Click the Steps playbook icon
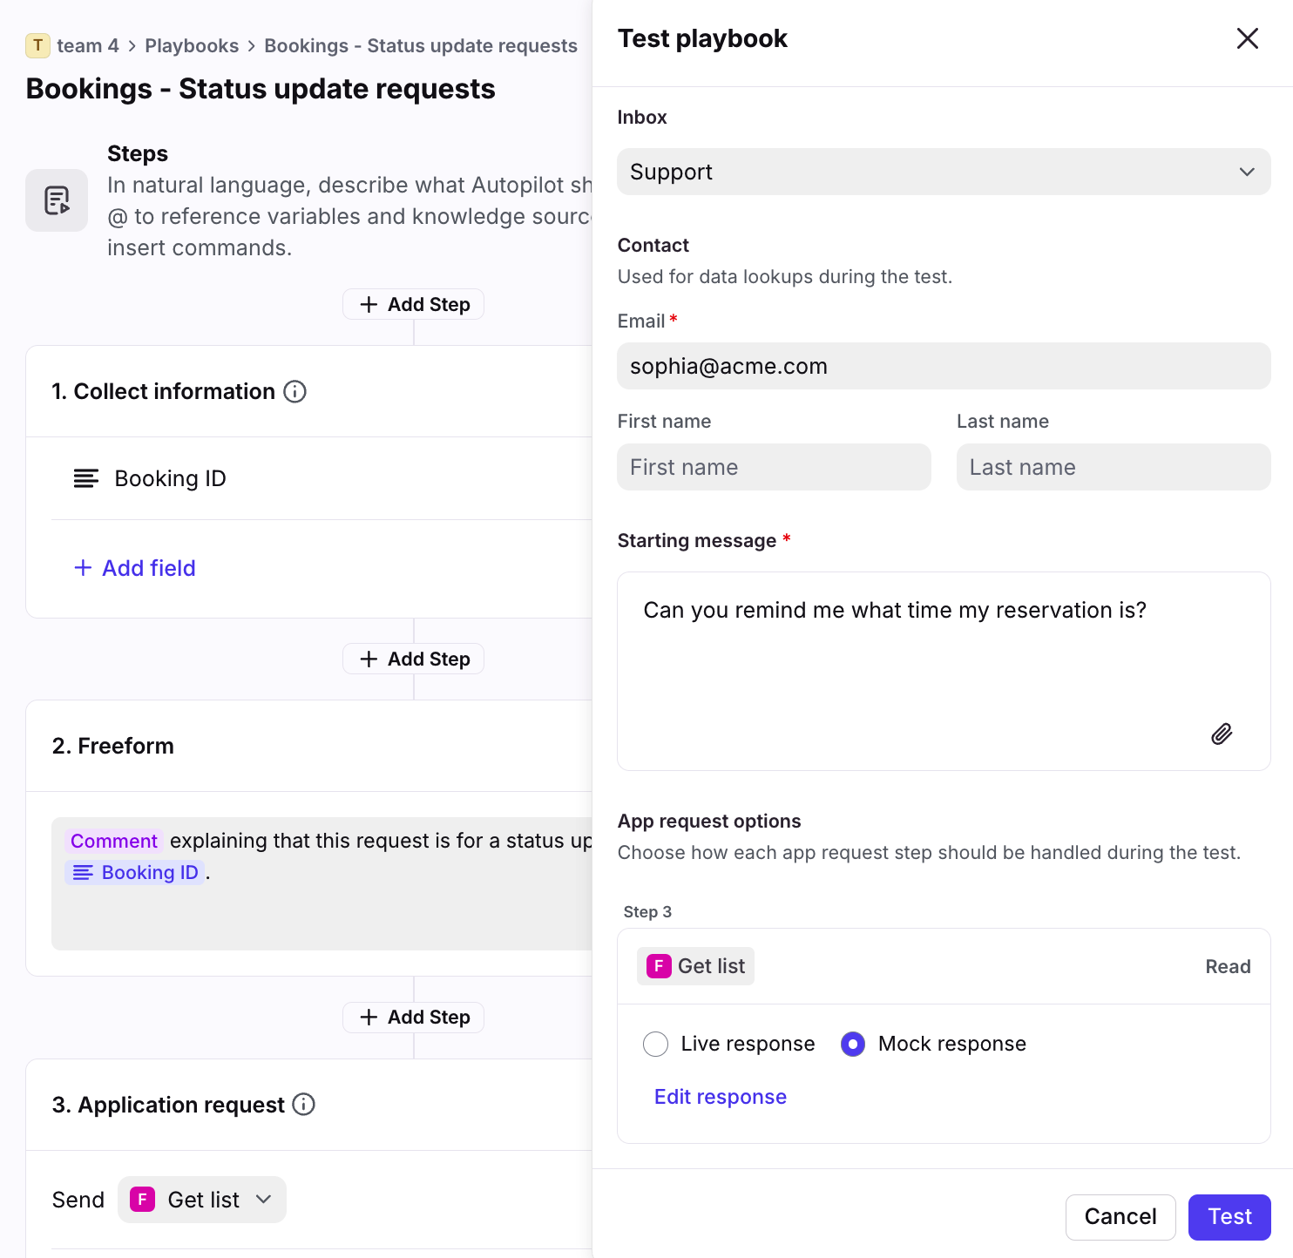The image size is (1293, 1258). (57, 200)
